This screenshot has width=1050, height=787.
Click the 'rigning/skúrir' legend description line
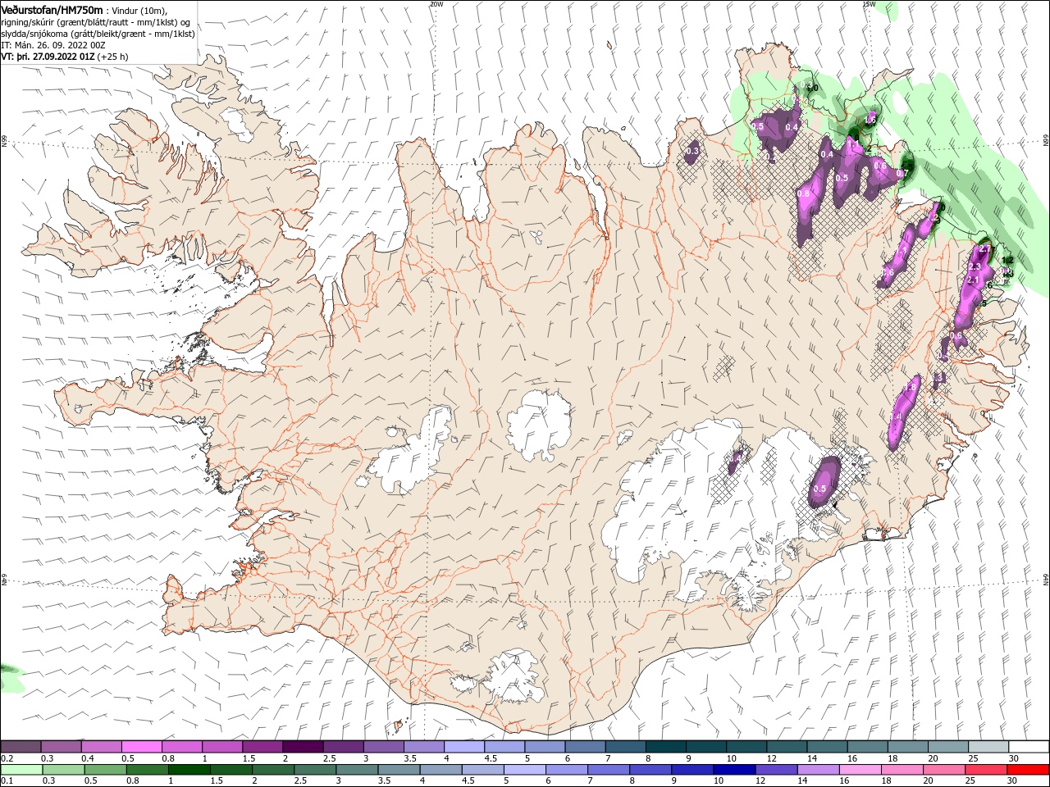[95, 21]
